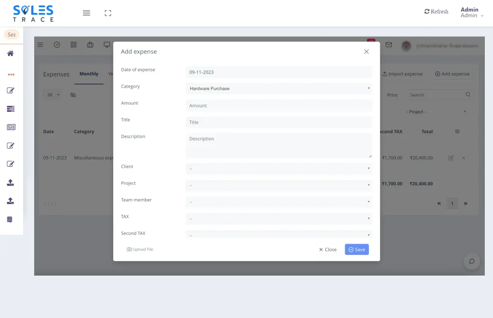Toggle the main hamburger menu beside the logo
The image size is (493, 318).
(87, 13)
